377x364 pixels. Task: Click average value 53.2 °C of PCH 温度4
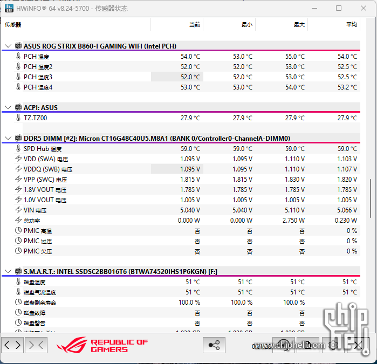coord(347,87)
